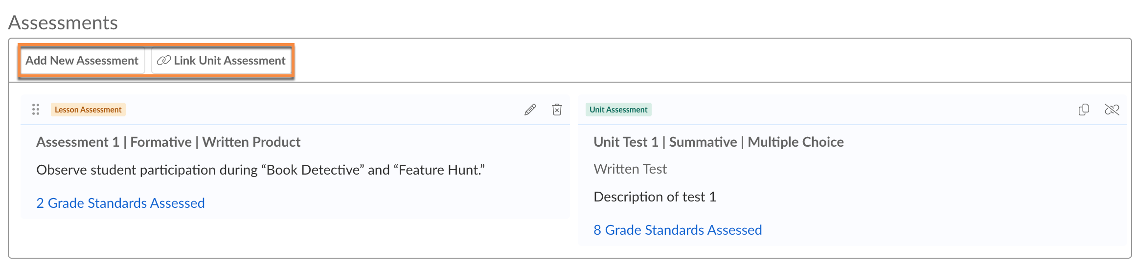Select the Description of test 1 text
The height and width of the screenshot is (267, 1137).
655,197
